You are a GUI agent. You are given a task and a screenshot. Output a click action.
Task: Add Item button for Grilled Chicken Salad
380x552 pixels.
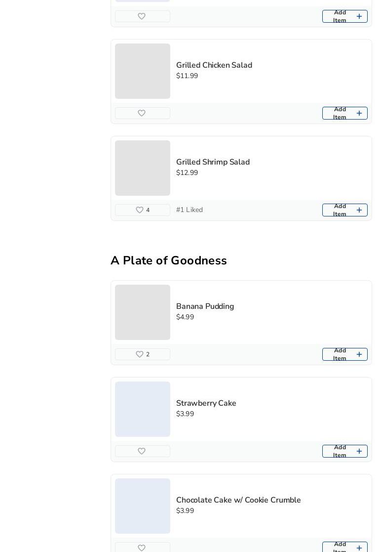[x=344, y=113]
